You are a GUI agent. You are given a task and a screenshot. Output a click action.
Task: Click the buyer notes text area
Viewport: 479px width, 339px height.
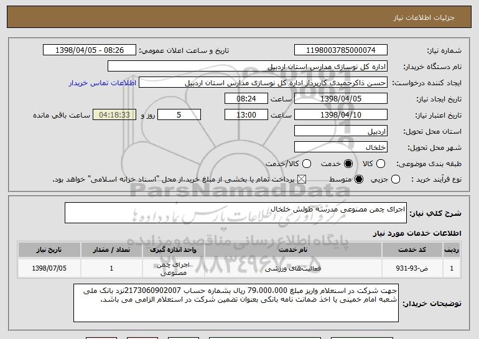pyautogui.click(x=236, y=303)
